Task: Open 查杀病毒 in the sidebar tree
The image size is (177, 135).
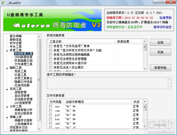Action: (16, 36)
